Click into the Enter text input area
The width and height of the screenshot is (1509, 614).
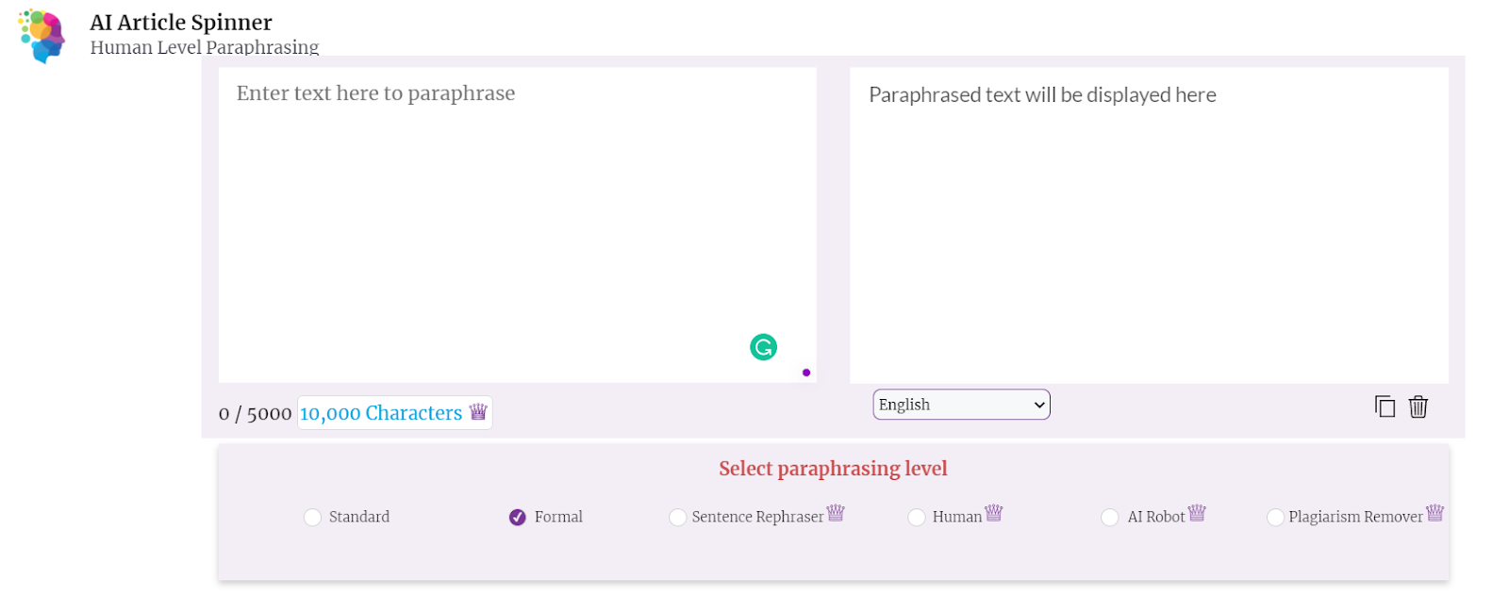tap(517, 224)
